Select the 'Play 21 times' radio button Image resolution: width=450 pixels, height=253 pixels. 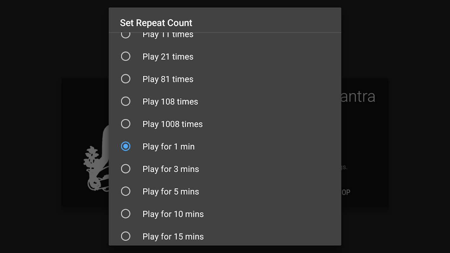126,56
